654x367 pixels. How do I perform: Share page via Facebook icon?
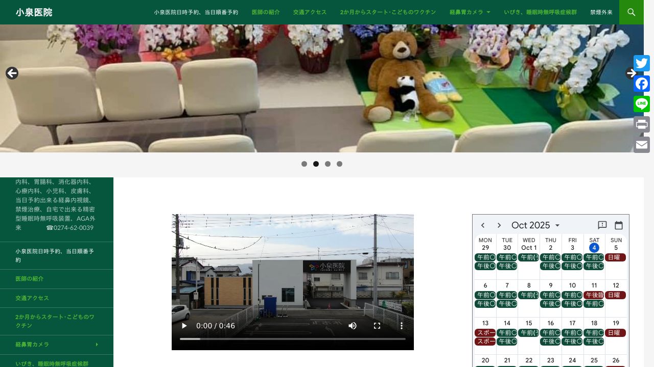(642, 84)
